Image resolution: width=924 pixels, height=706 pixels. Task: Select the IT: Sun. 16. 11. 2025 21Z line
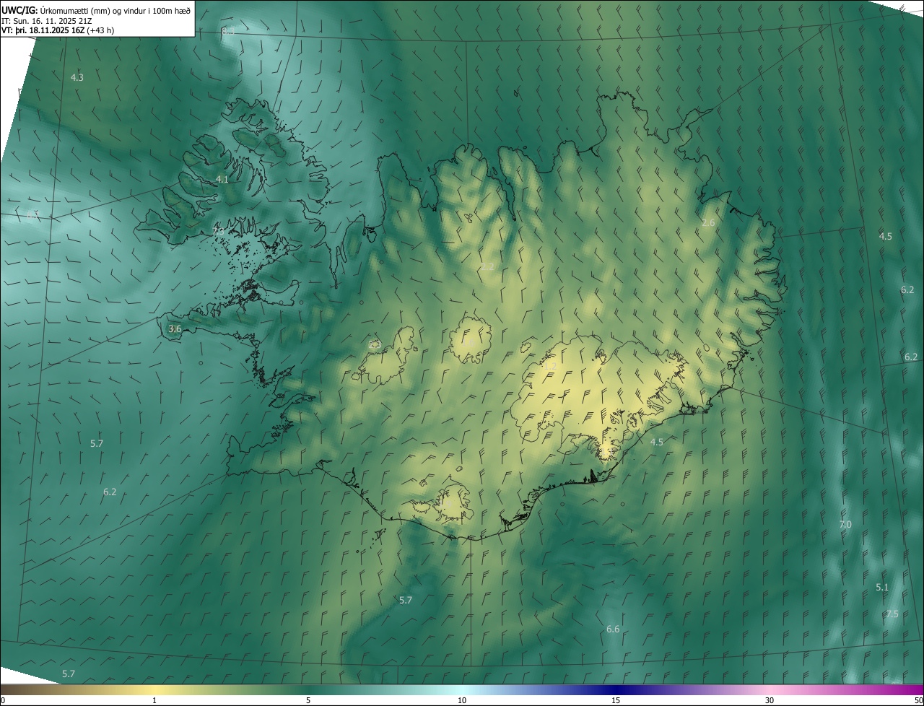(46, 20)
